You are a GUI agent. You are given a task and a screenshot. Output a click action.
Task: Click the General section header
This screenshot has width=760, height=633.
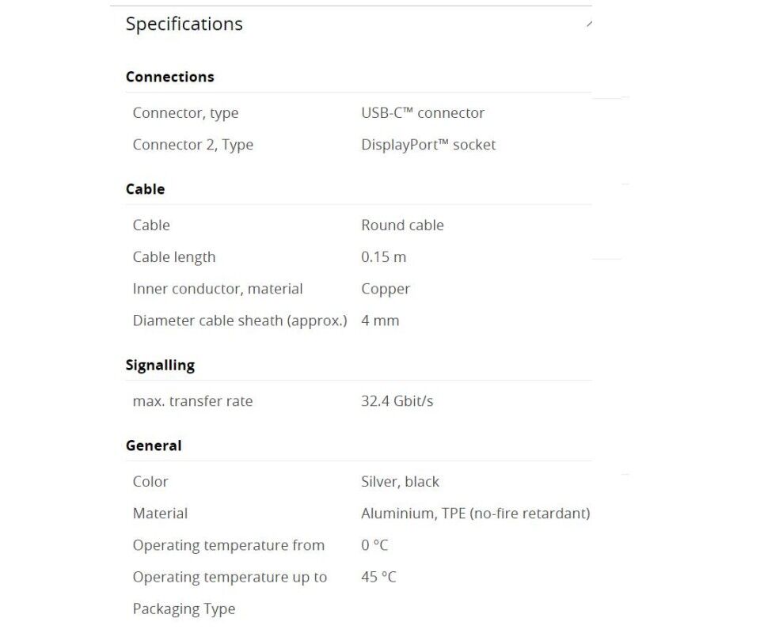pos(154,445)
